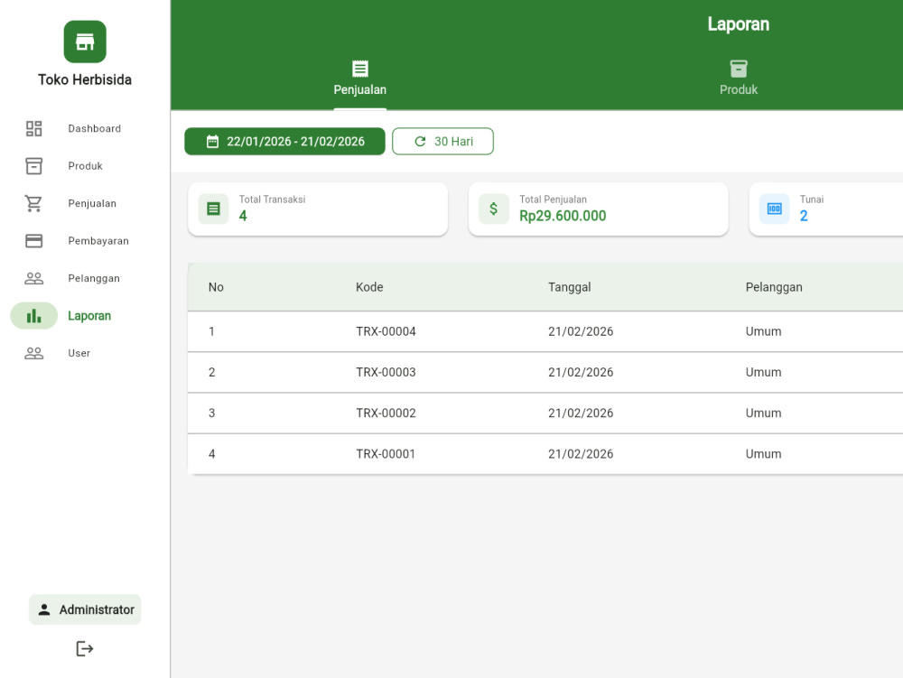This screenshot has width=903, height=678.
Task: Select Laporan label in the sidebar
Action: (x=89, y=315)
